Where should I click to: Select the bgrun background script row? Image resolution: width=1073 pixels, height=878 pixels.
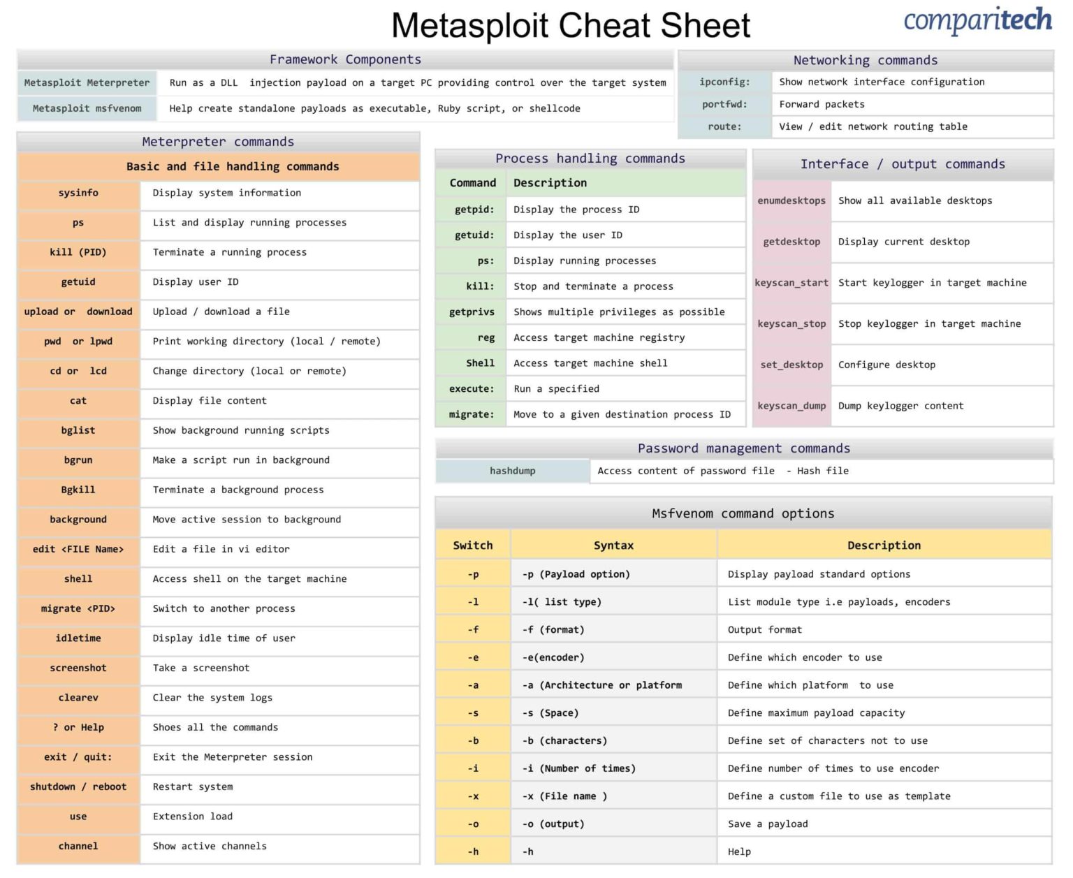pyautogui.click(x=78, y=460)
